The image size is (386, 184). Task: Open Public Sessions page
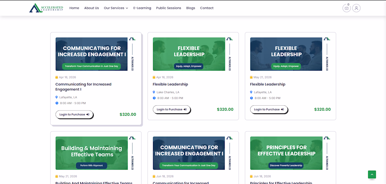[169, 8]
